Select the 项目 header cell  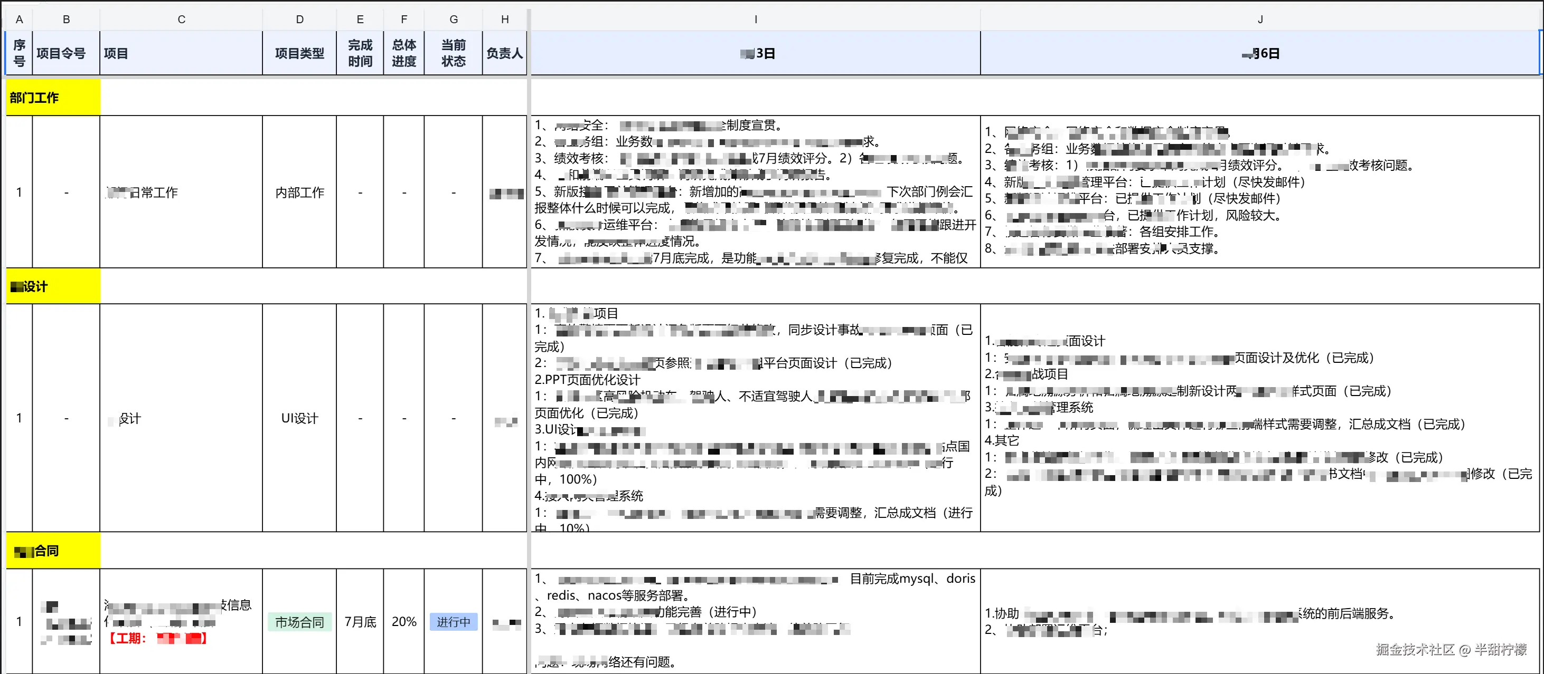(181, 53)
